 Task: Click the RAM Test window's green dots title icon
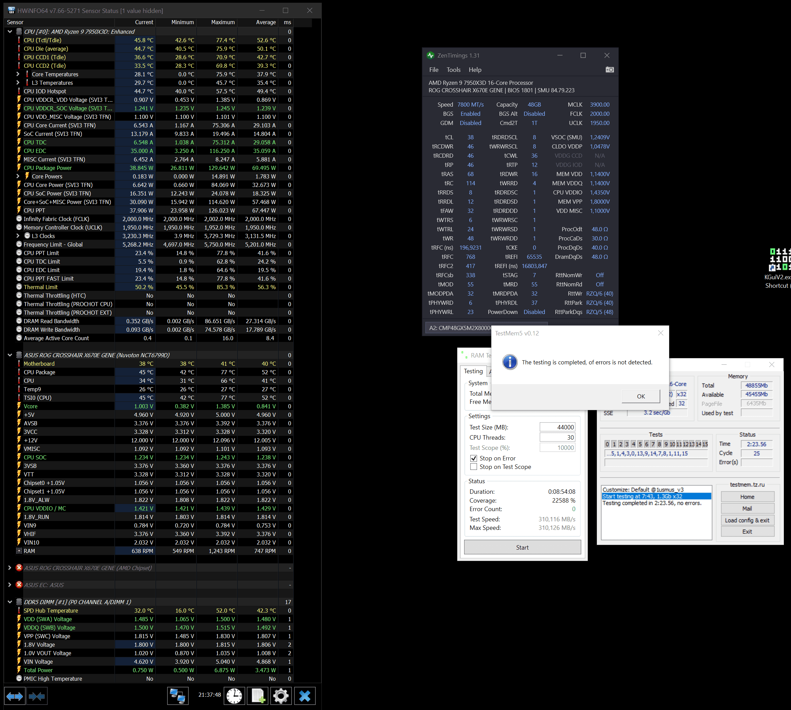pyautogui.click(x=464, y=355)
